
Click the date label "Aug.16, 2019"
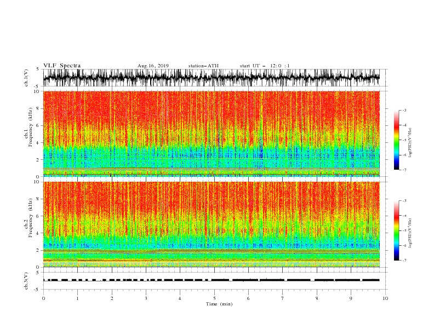(153, 66)
